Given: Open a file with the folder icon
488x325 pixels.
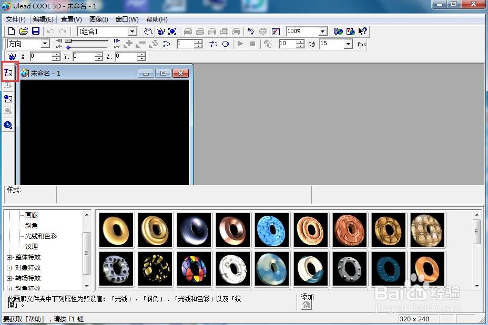Looking at the screenshot, I should click(x=23, y=31).
